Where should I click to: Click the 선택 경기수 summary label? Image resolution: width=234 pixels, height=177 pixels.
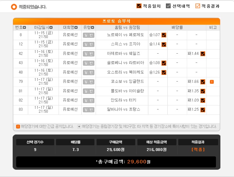pos(35,142)
